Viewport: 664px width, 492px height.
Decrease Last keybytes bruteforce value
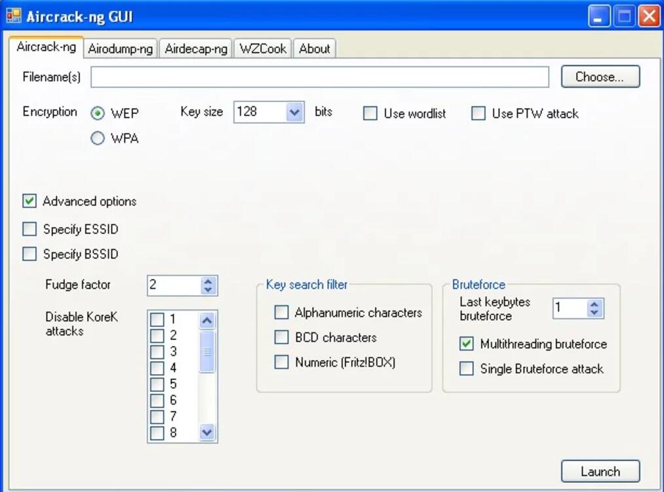click(x=595, y=312)
